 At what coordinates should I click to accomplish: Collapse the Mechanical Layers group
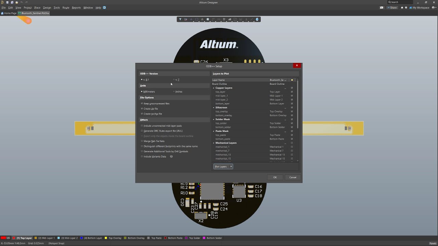click(x=214, y=143)
